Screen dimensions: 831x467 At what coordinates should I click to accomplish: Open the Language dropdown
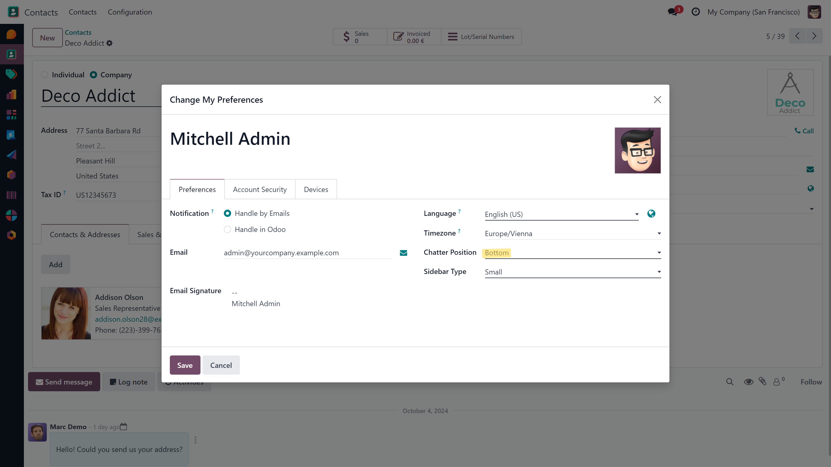click(x=561, y=214)
